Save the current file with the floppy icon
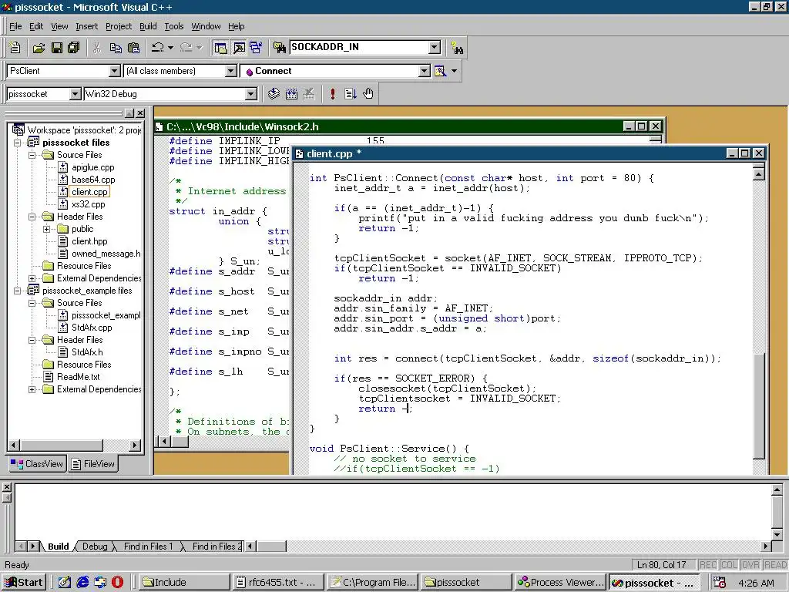The width and height of the screenshot is (789, 592). pyautogui.click(x=56, y=47)
